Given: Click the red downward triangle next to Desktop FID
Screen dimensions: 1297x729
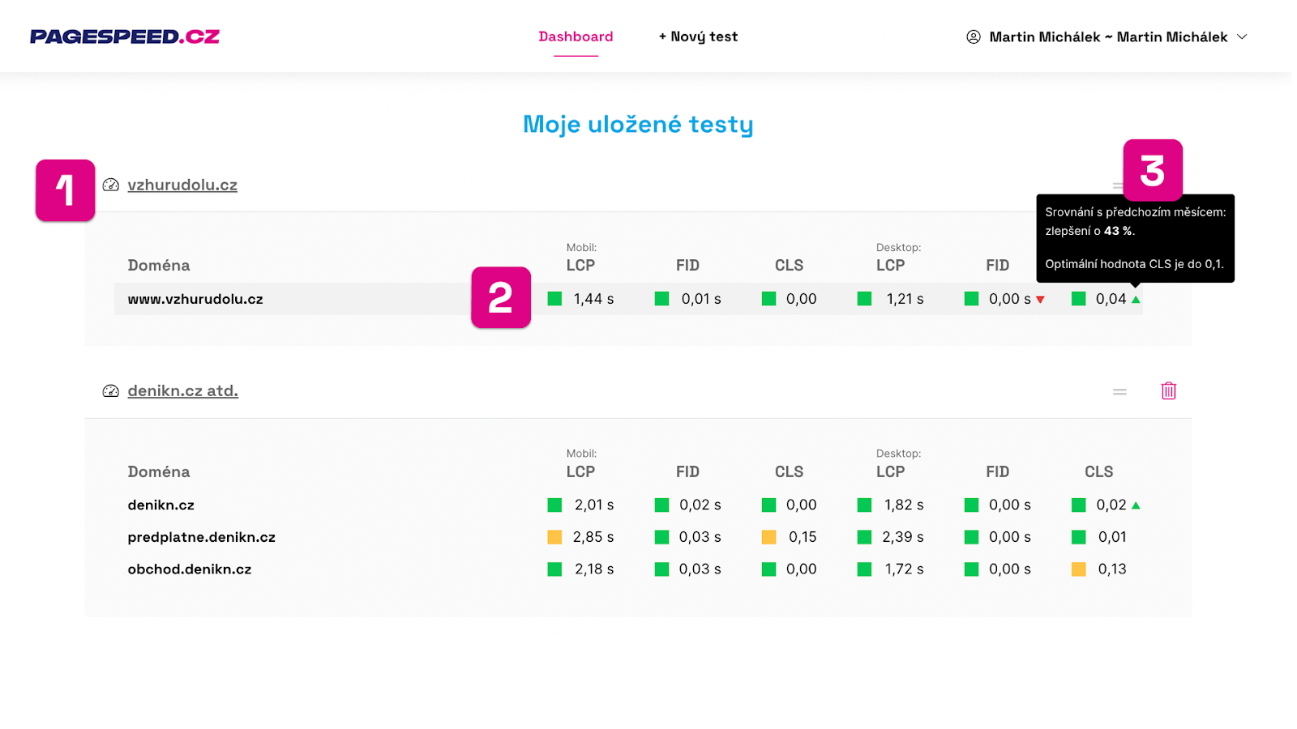Looking at the screenshot, I should pyautogui.click(x=1040, y=299).
